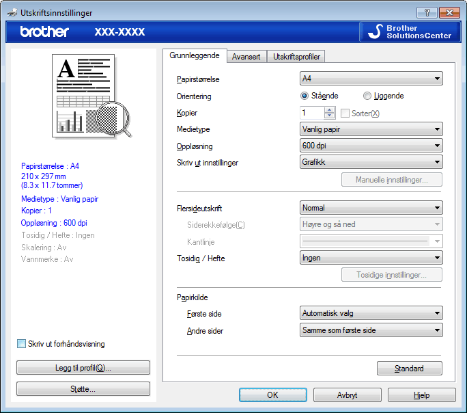Select Stående orientation radio button
The width and height of the screenshot is (467, 413).
pos(305,96)
